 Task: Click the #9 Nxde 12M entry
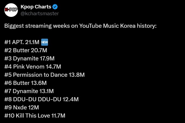click(22, 107)
